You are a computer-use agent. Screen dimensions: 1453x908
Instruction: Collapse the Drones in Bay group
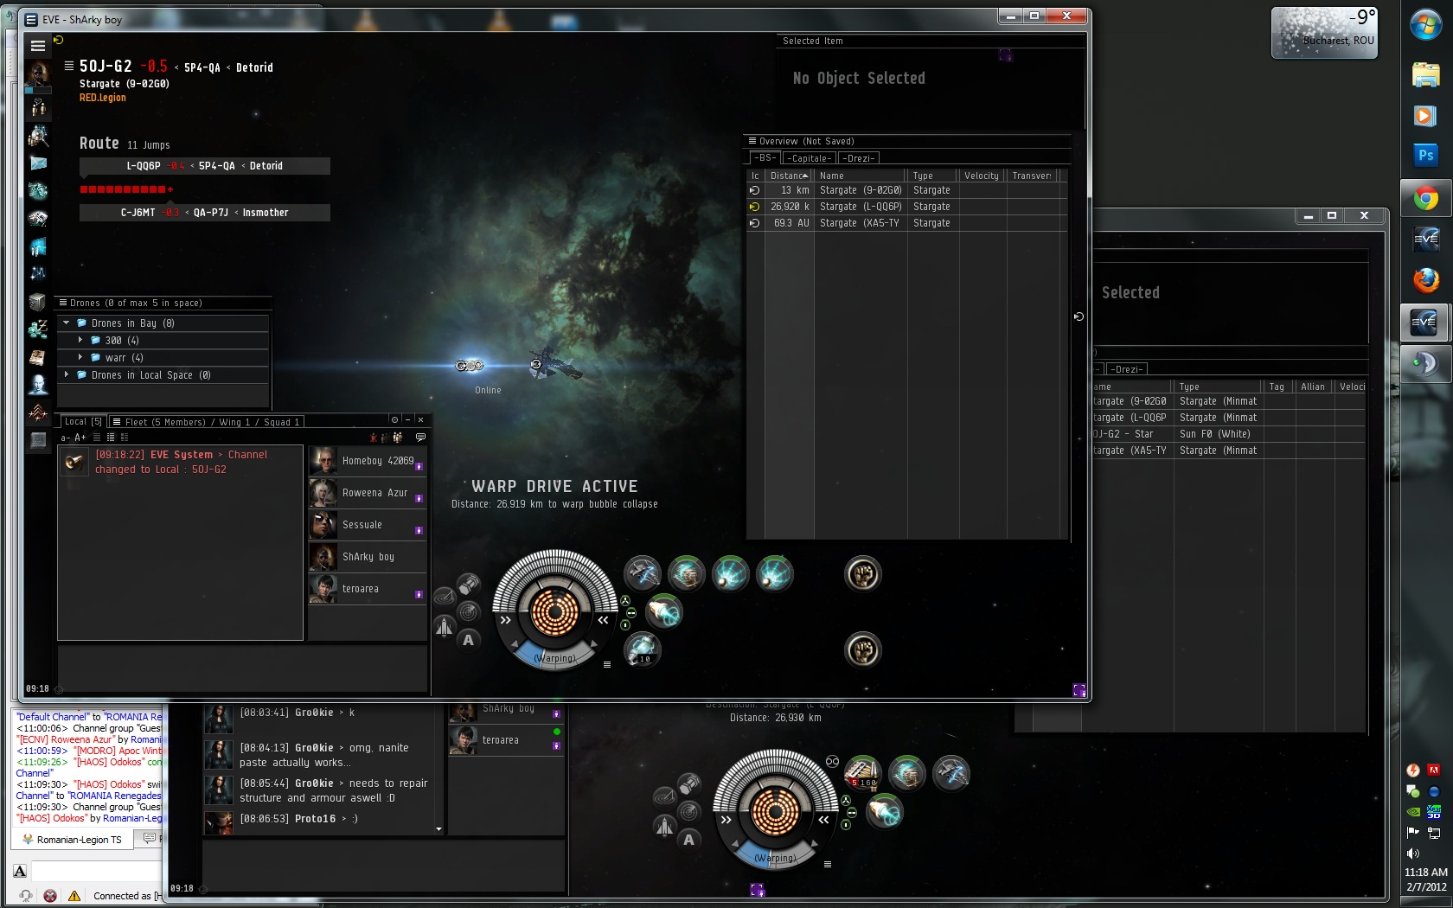pyautogui.click(x=67, y=323)
